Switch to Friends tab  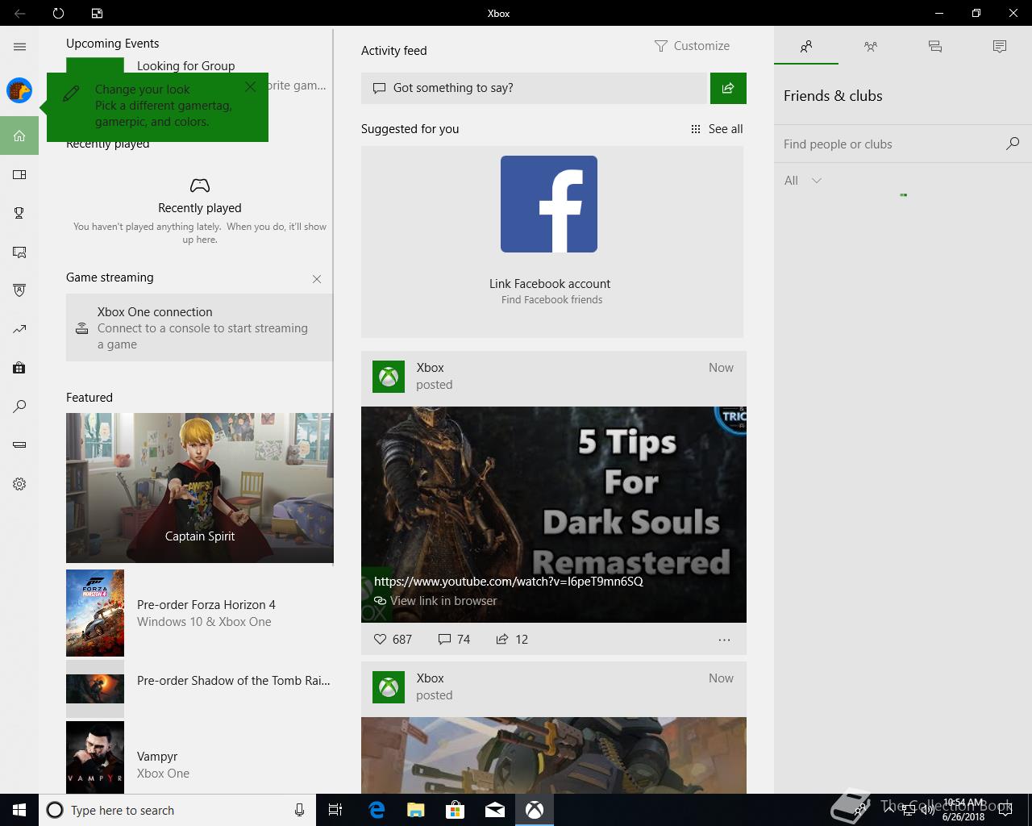point(806,47)
